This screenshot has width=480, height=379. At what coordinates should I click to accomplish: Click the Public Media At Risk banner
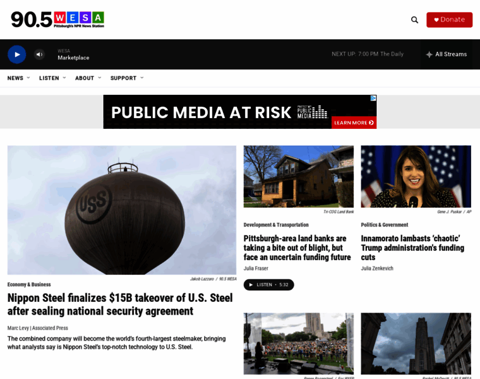(240, 112)
